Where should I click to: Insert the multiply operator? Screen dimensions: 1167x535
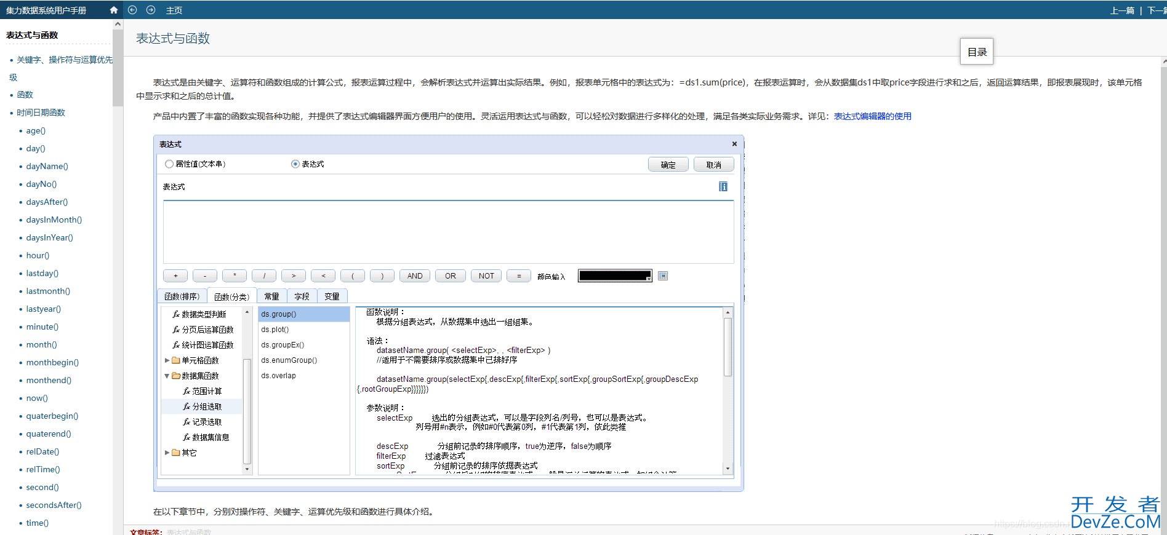235,276
